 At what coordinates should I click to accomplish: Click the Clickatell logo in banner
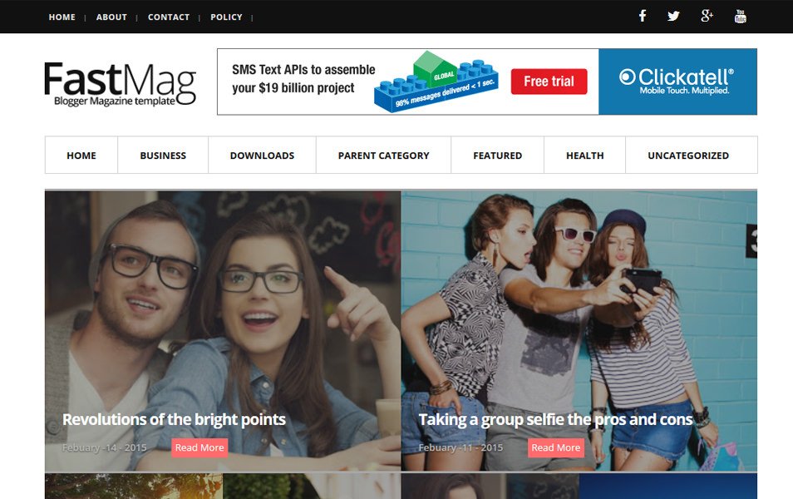[677, 82]
